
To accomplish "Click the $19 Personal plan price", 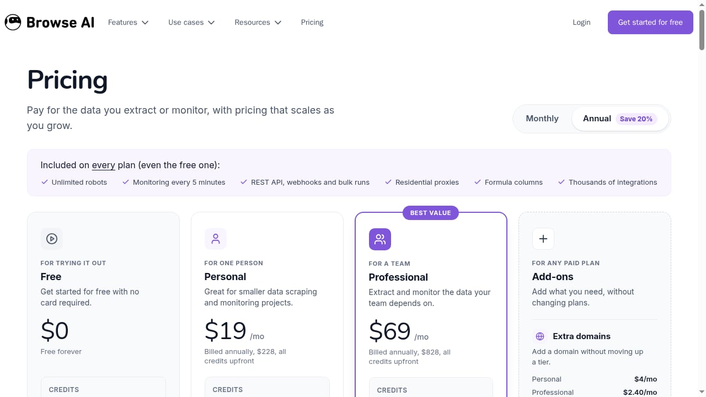I will tap(225, 330).
